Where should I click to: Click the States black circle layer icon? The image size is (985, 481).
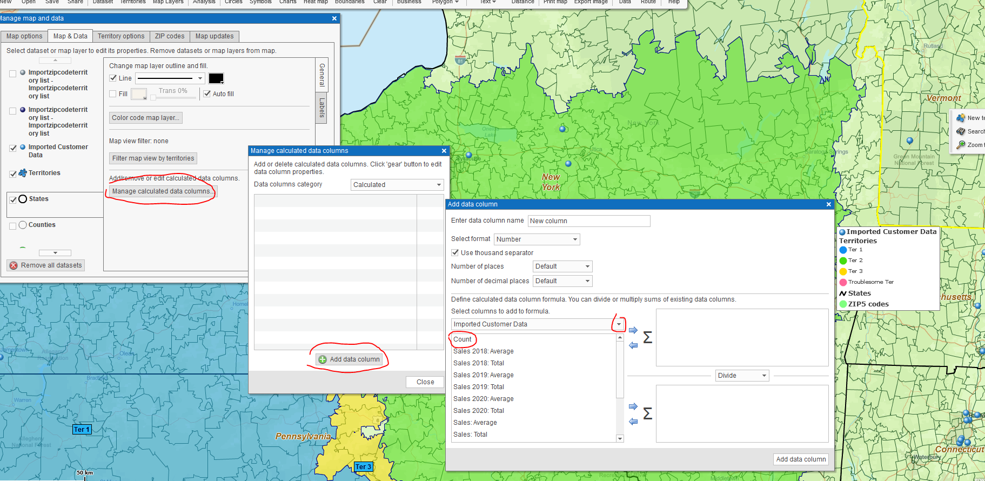pyautogui.click(x=23, y=199)
